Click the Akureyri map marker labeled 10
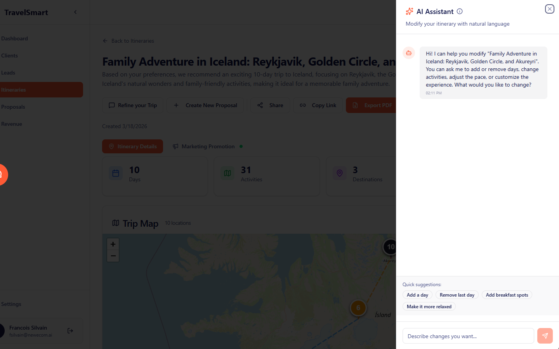 pos(390,247)
